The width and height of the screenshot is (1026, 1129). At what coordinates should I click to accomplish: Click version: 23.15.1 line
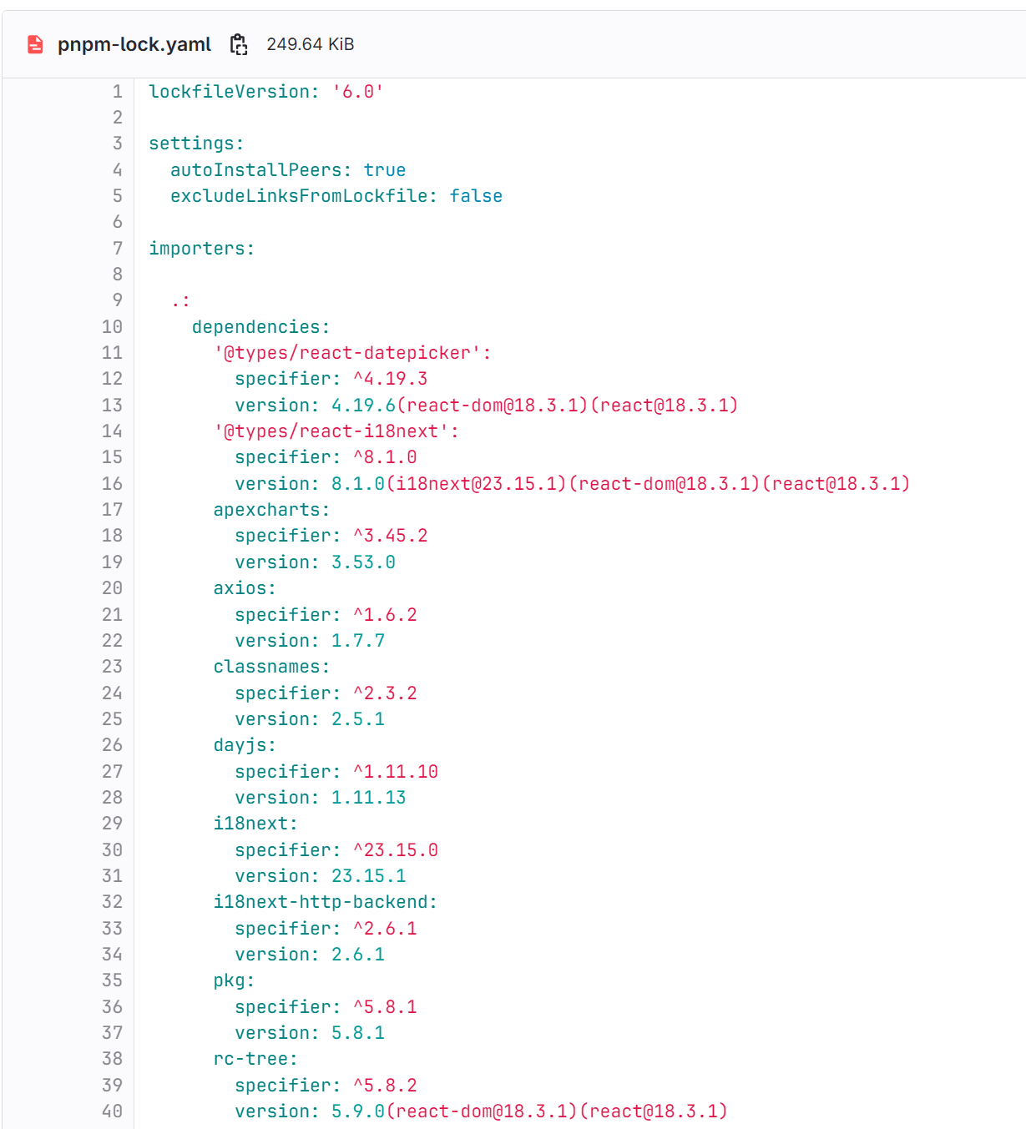pos(321,875)
